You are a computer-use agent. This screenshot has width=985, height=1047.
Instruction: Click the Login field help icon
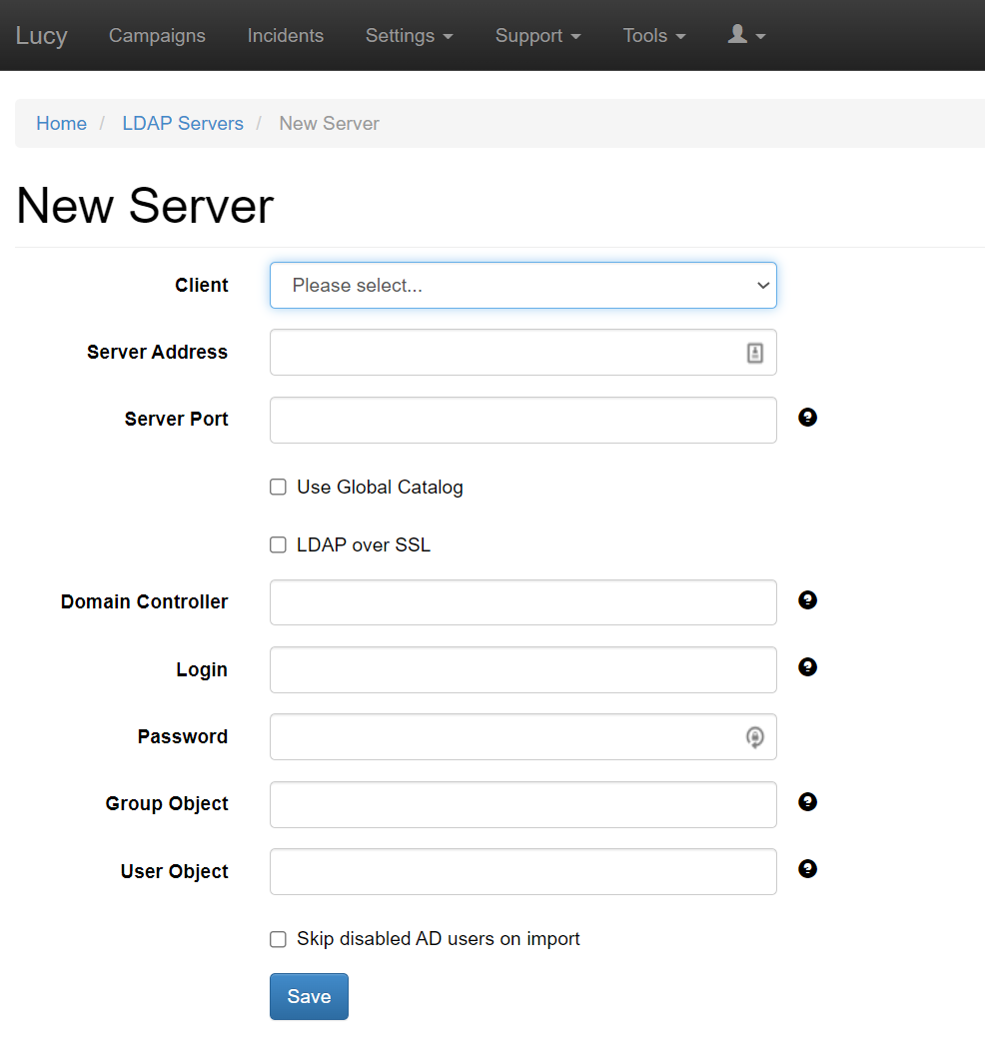pyautogui.click(x=807, y=666)
